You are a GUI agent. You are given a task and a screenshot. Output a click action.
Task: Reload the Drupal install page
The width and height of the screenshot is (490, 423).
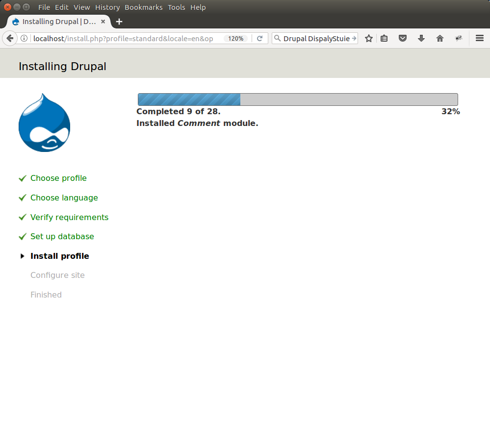click(260, 38)
